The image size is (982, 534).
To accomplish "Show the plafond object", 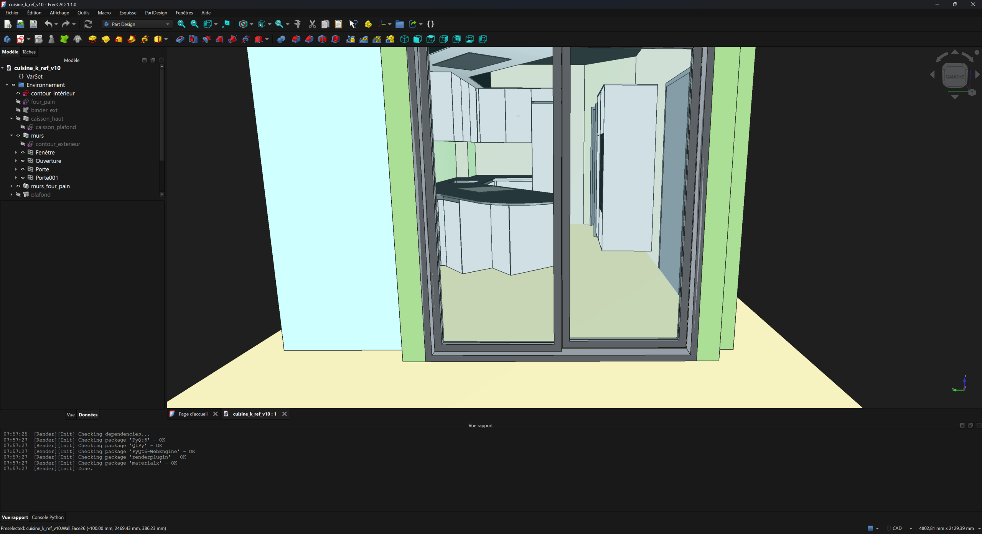I will point(18,195).
